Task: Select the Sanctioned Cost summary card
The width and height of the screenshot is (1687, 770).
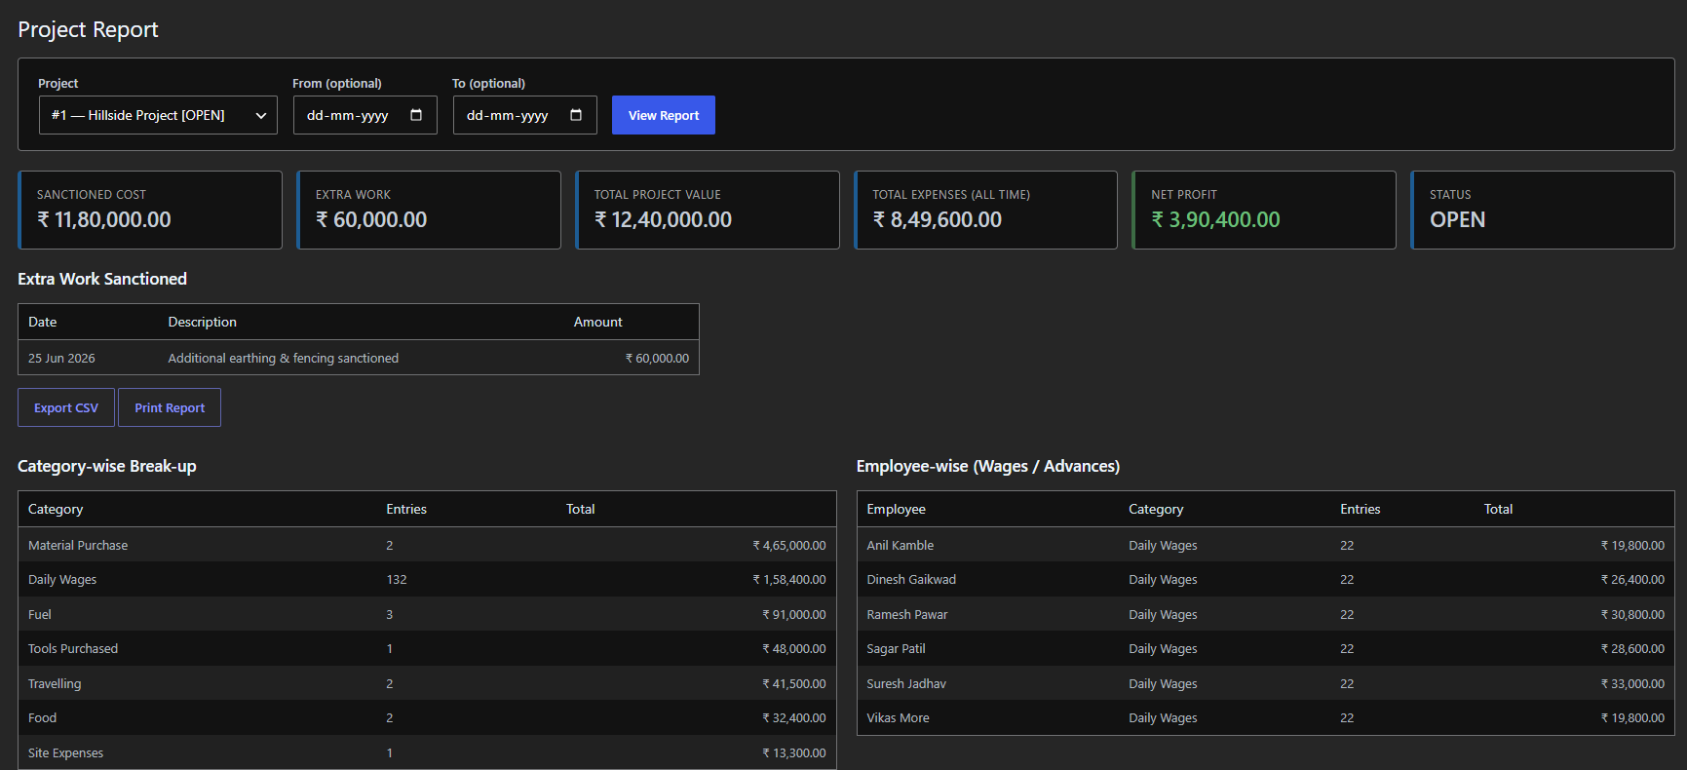Action: pyautogui.click(x=150, y=210)
